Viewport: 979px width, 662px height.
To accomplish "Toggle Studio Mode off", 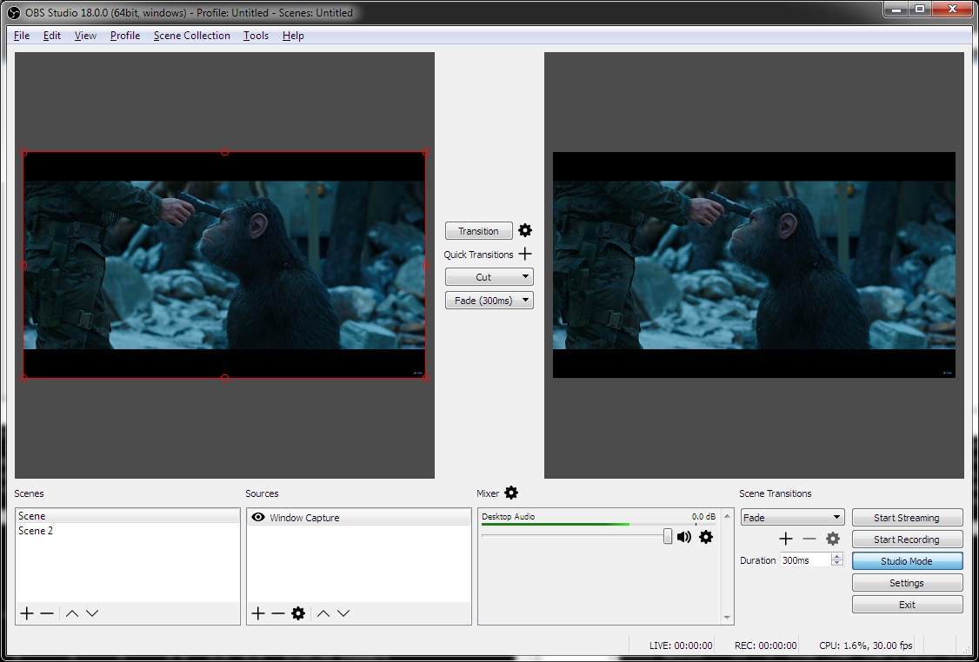I will (x=907, y=560).
